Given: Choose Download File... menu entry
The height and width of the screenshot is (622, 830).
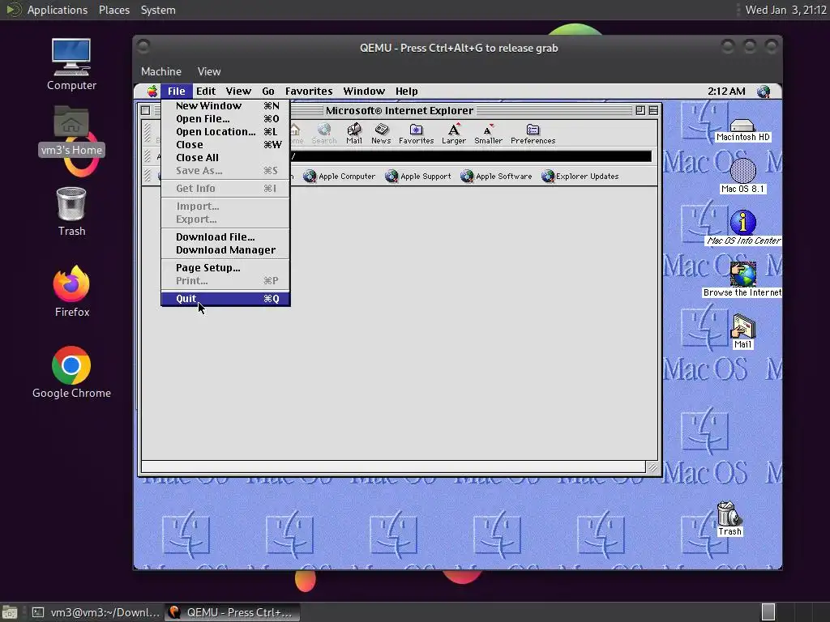Looking at the screenshot, I should [225, 237].
